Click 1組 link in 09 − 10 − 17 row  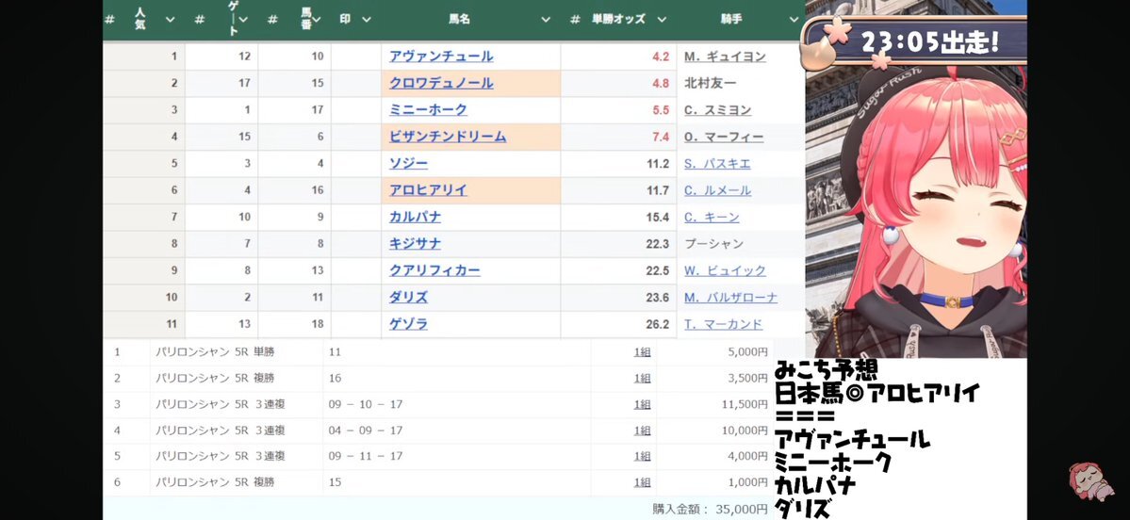click(642, 404)
